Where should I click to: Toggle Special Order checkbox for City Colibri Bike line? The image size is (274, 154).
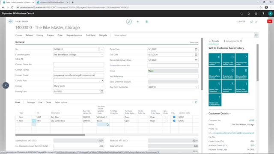167,121
